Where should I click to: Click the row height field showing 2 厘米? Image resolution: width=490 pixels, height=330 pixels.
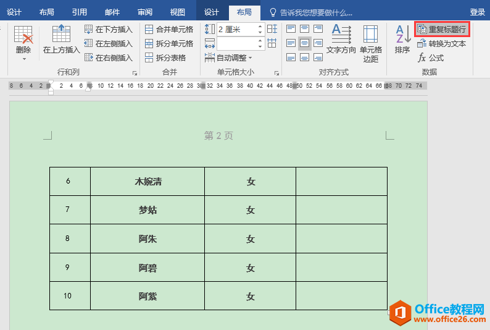(237, 30)
